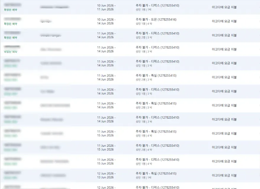The height and width of the screenshot is (189, 260).
Task: Click "아고다에 요금 지불" in the 10–11 Jun row
Action: [x=224, y=7]
